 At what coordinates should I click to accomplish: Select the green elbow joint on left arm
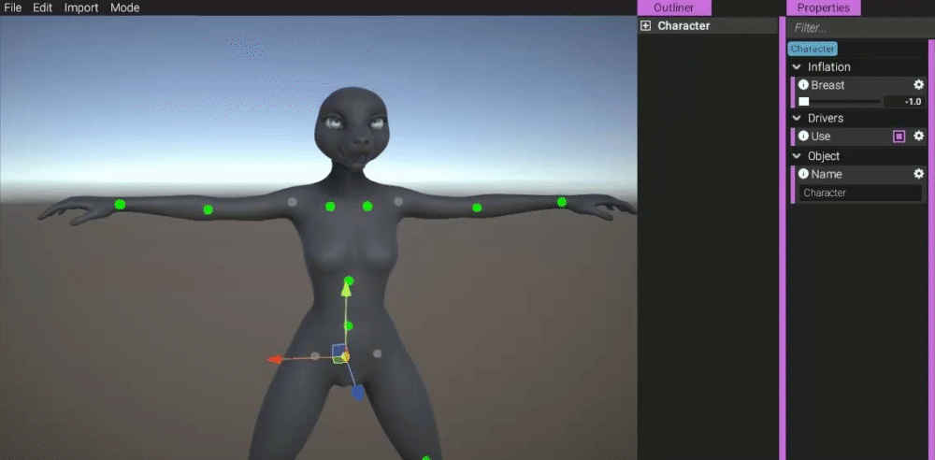click(x=209, y=209)
